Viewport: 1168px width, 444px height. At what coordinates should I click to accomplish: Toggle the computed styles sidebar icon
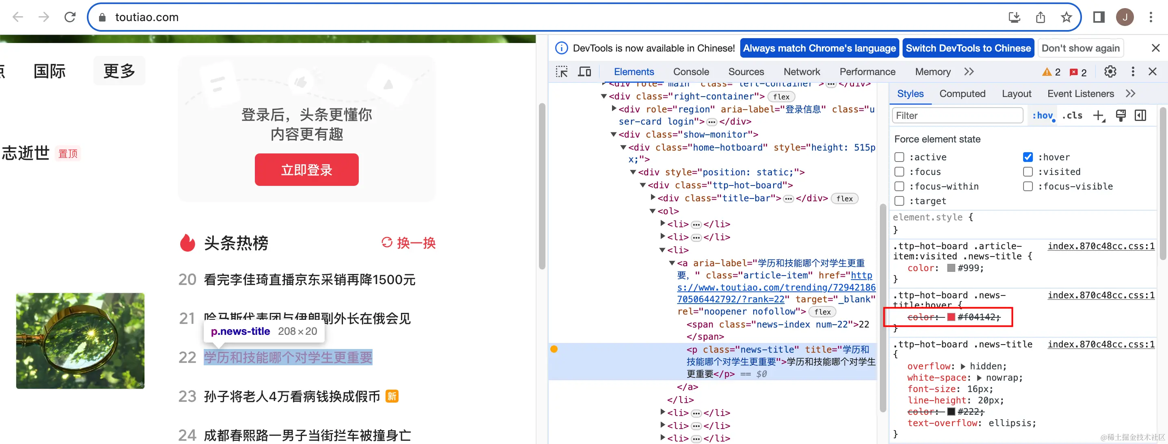(x=1140, y=116)
